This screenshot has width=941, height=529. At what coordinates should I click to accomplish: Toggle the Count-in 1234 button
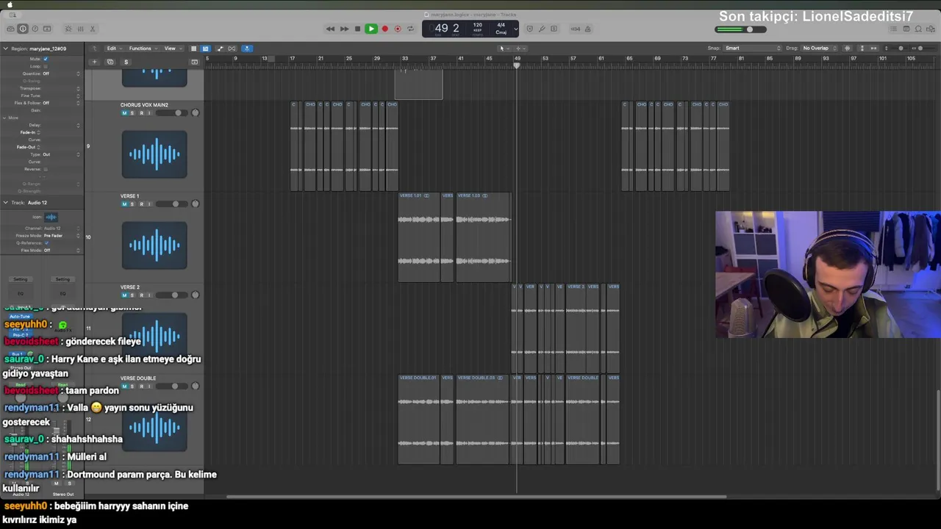(x=576, y=29)
